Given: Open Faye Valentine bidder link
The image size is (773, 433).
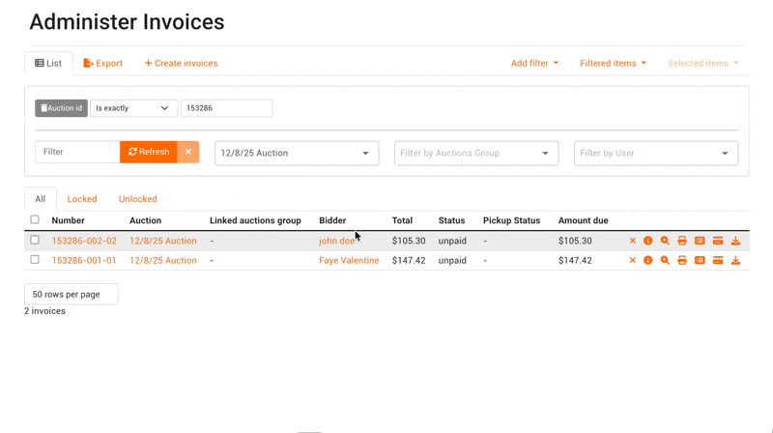Looking at the screenshot, I should [349, 260].
